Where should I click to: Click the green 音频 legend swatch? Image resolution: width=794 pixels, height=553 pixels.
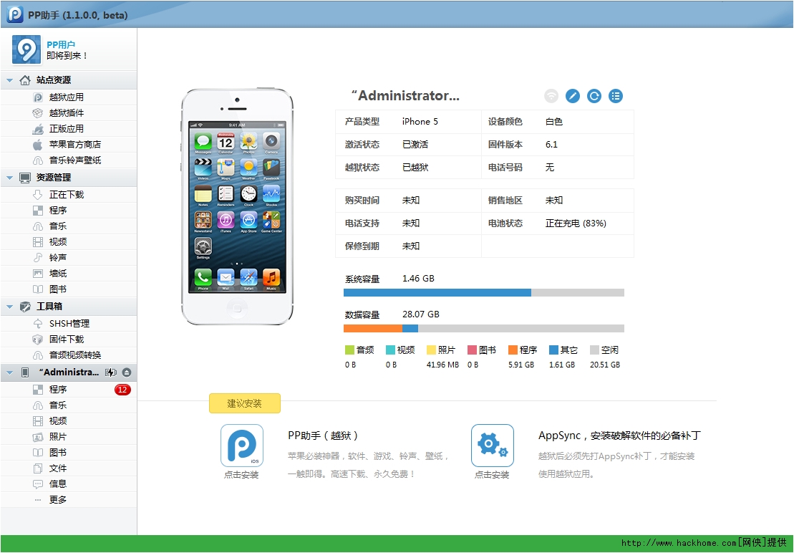pyautogui.click(x=349, y=350)
